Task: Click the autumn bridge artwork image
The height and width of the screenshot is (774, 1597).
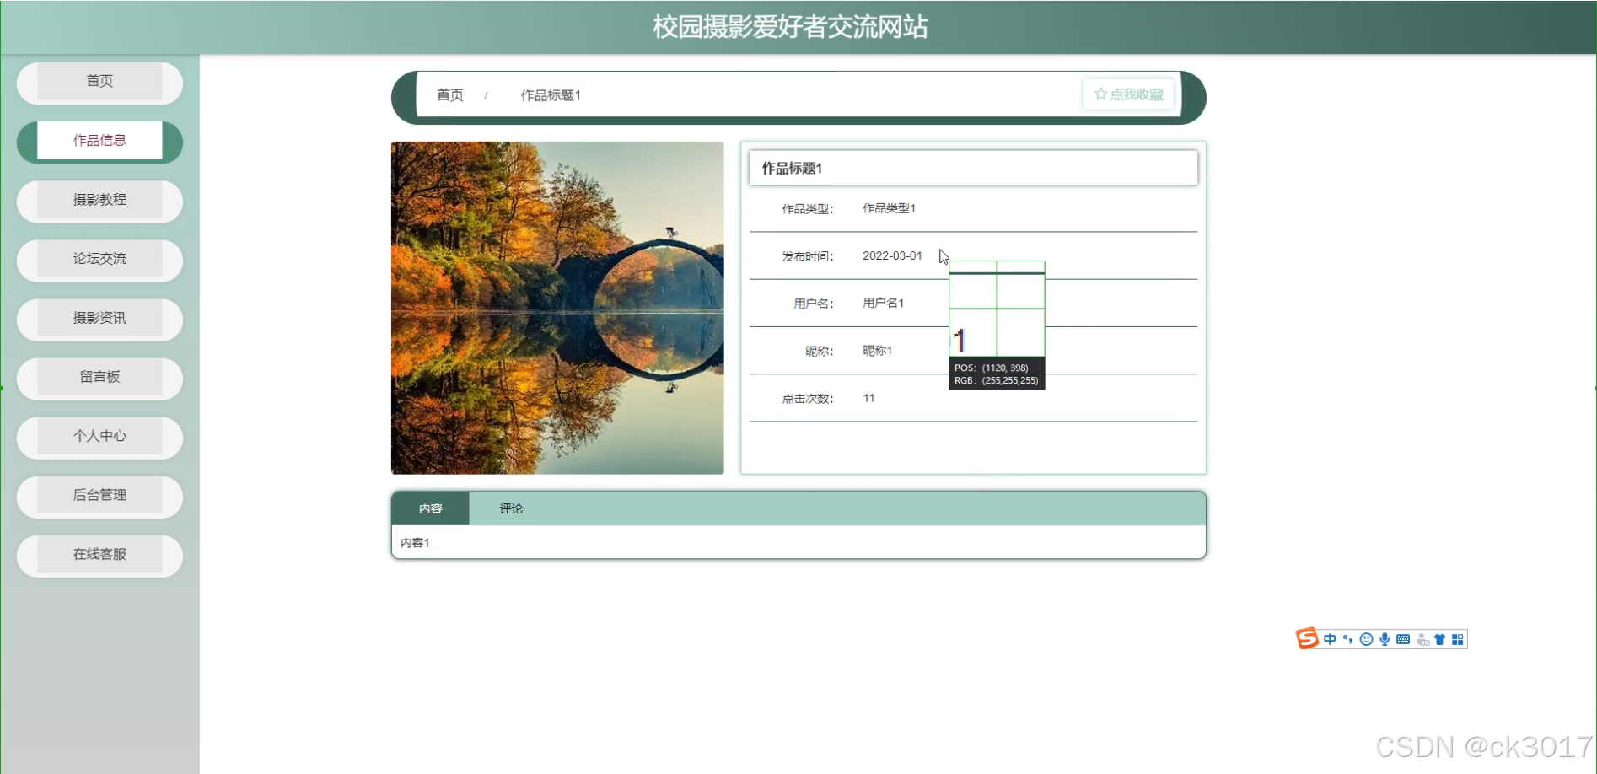Action: [557, 308]
